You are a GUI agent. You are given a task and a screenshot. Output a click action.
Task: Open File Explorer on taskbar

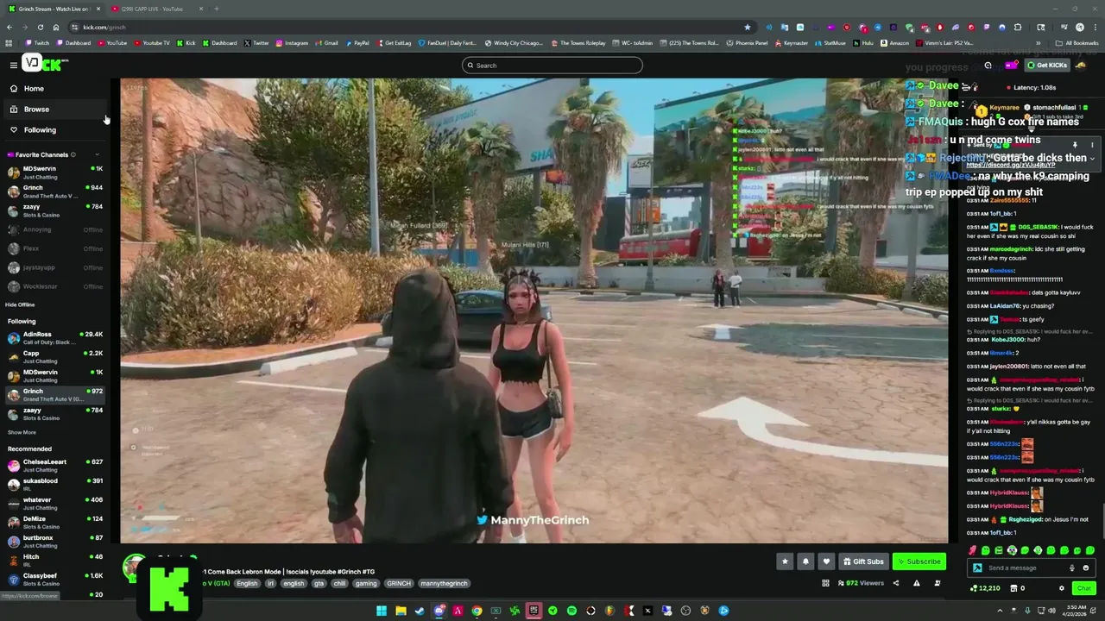401,611
